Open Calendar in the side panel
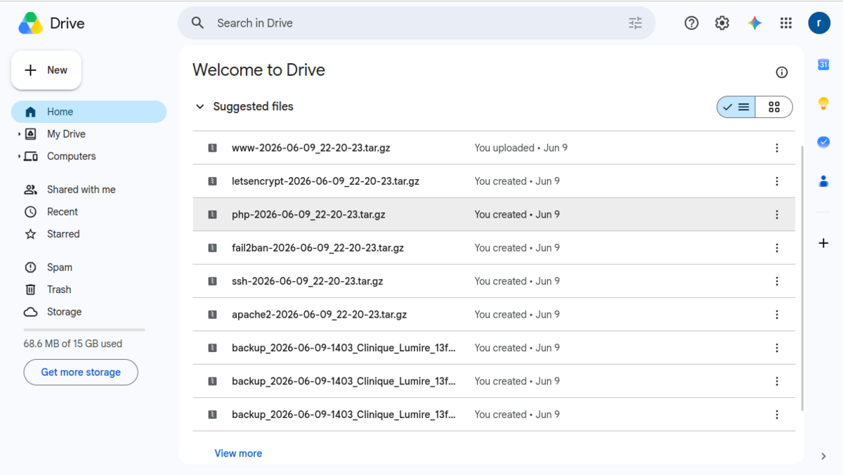 [823, 65]
